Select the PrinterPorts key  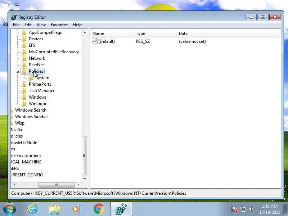click(x=40, y=84)
